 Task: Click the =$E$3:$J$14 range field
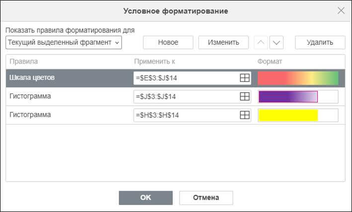click(185, 78)
